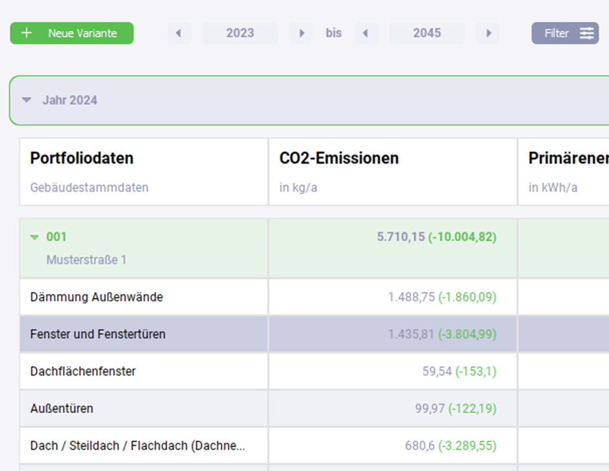Click the plus icon in Neue Variante
The height and width of the screenshot is (471, 609).
tap(26, 34)
